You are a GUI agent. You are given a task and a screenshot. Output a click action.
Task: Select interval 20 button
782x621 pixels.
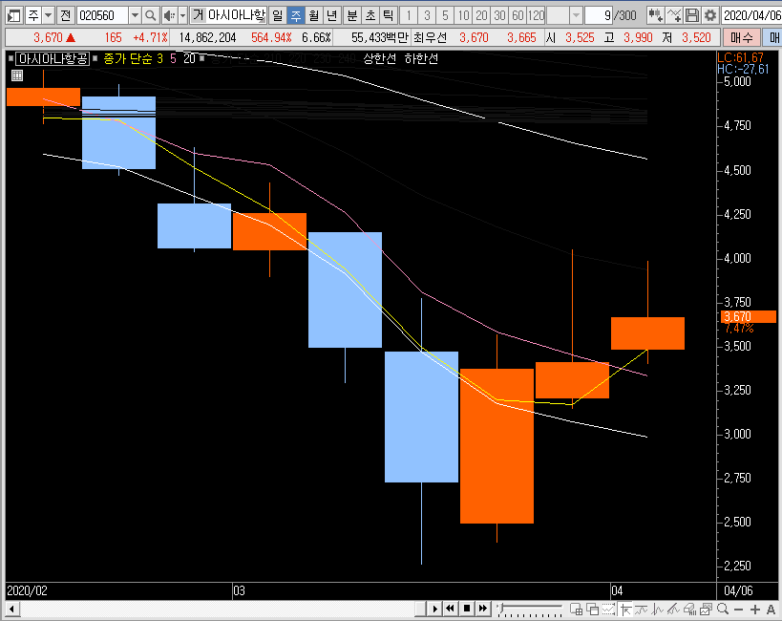point(481,16)
